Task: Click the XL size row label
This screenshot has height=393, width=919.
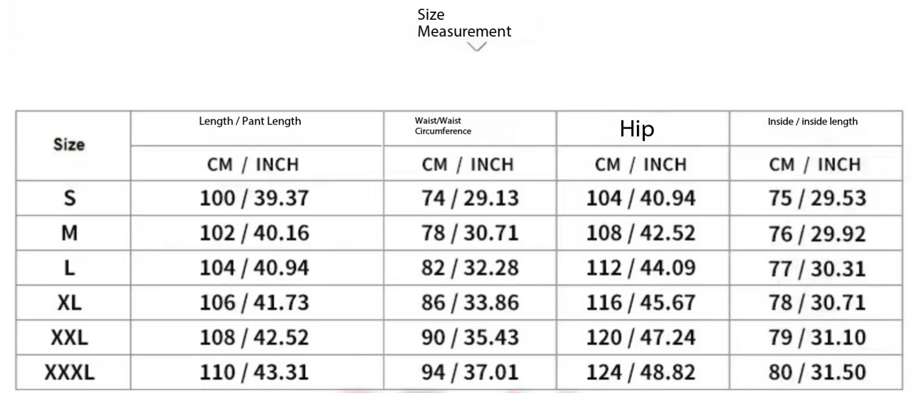Action: [x=69, y=302]
